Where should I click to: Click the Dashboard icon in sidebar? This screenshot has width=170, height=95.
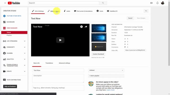pos(4,22)
